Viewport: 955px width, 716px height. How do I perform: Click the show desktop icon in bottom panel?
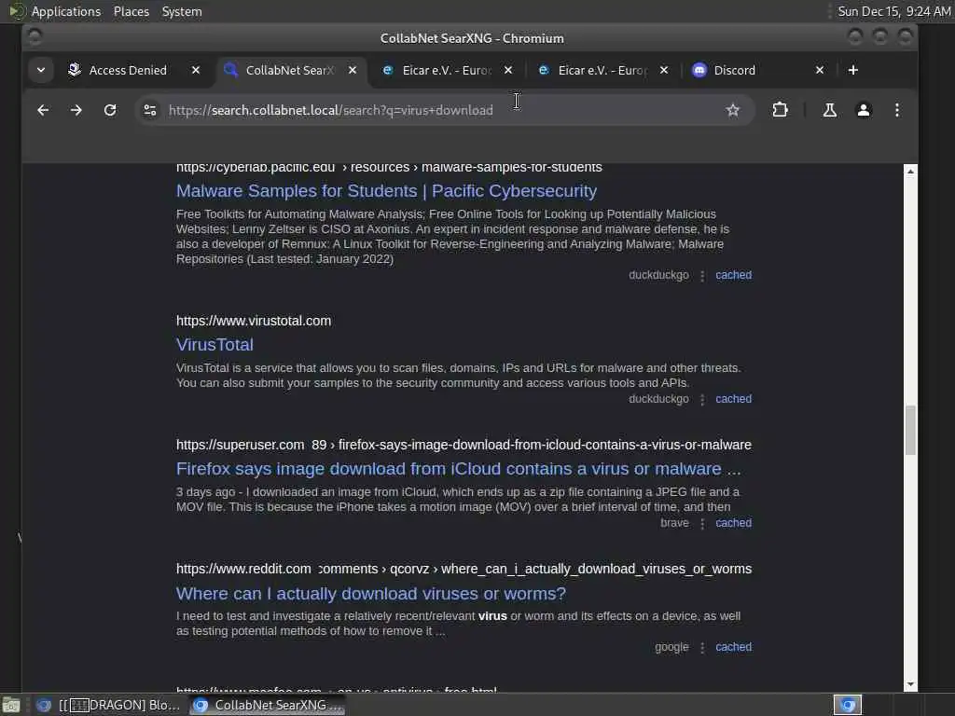11,705
